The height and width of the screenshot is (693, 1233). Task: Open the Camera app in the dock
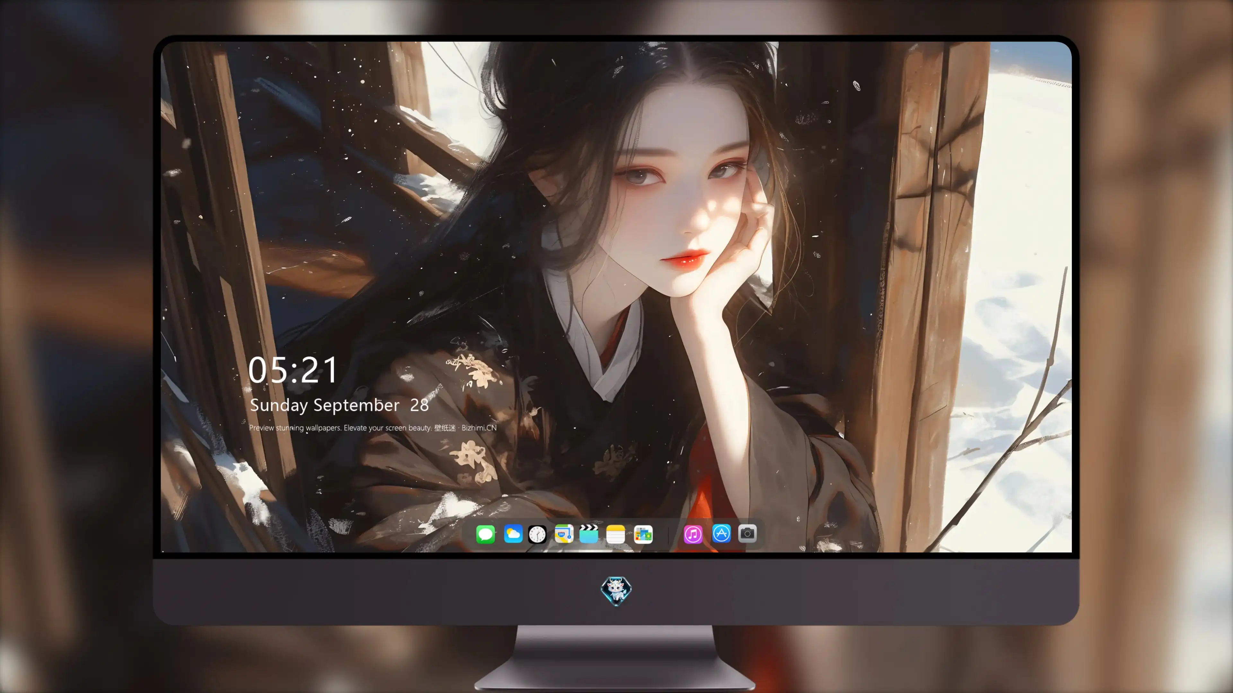(747, 533)
